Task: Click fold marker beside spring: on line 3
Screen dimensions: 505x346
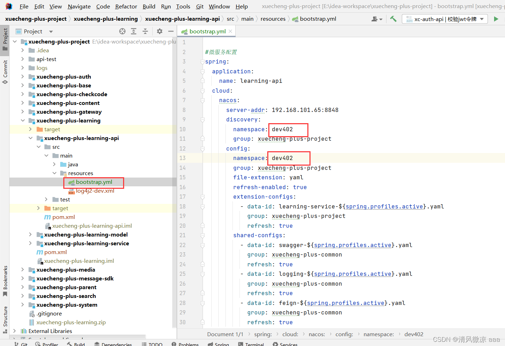Action: click(203, 62)
